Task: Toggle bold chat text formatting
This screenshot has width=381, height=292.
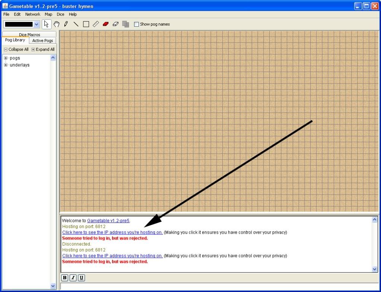Action: tap(64, 278)
